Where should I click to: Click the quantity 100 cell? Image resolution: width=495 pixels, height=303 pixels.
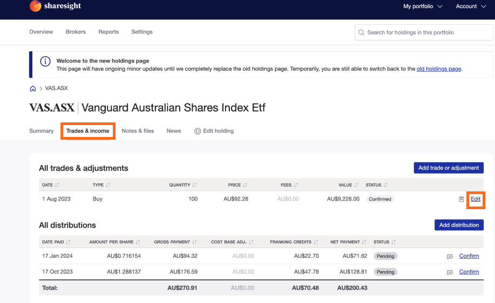(193, 199)
